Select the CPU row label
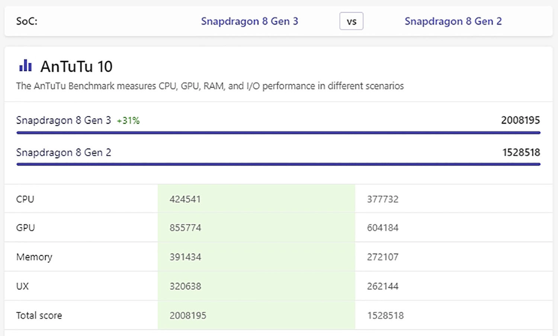558x336 pixels. [25, 199]
